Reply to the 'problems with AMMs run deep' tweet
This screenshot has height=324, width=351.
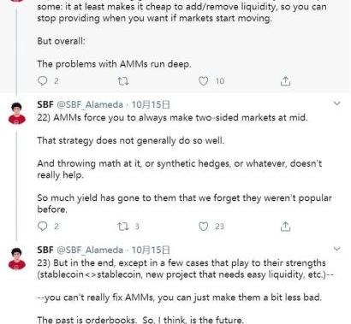pos(43,81)
